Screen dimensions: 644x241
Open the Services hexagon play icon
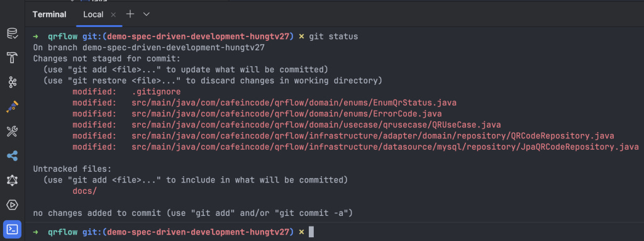click(13, 205)
